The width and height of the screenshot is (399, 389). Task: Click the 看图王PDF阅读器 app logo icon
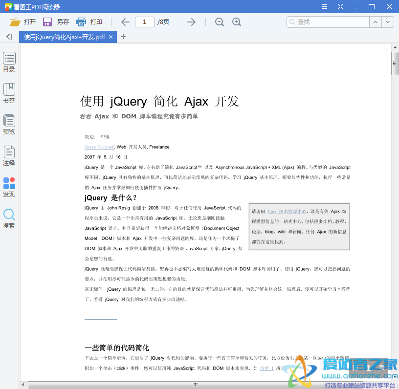(x=8, y=7)
